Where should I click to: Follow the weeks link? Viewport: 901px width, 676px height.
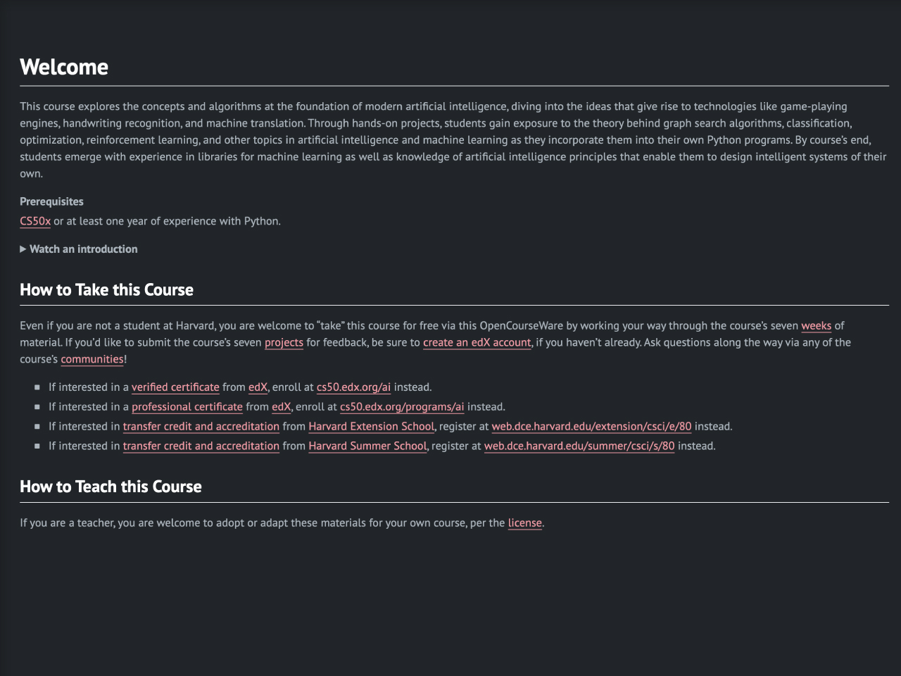(816, 326)
